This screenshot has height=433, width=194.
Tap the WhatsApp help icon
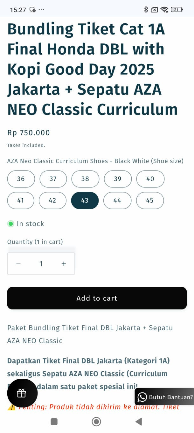tap(142, 397)
